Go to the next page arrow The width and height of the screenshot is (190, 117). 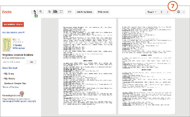click(167, 12)
